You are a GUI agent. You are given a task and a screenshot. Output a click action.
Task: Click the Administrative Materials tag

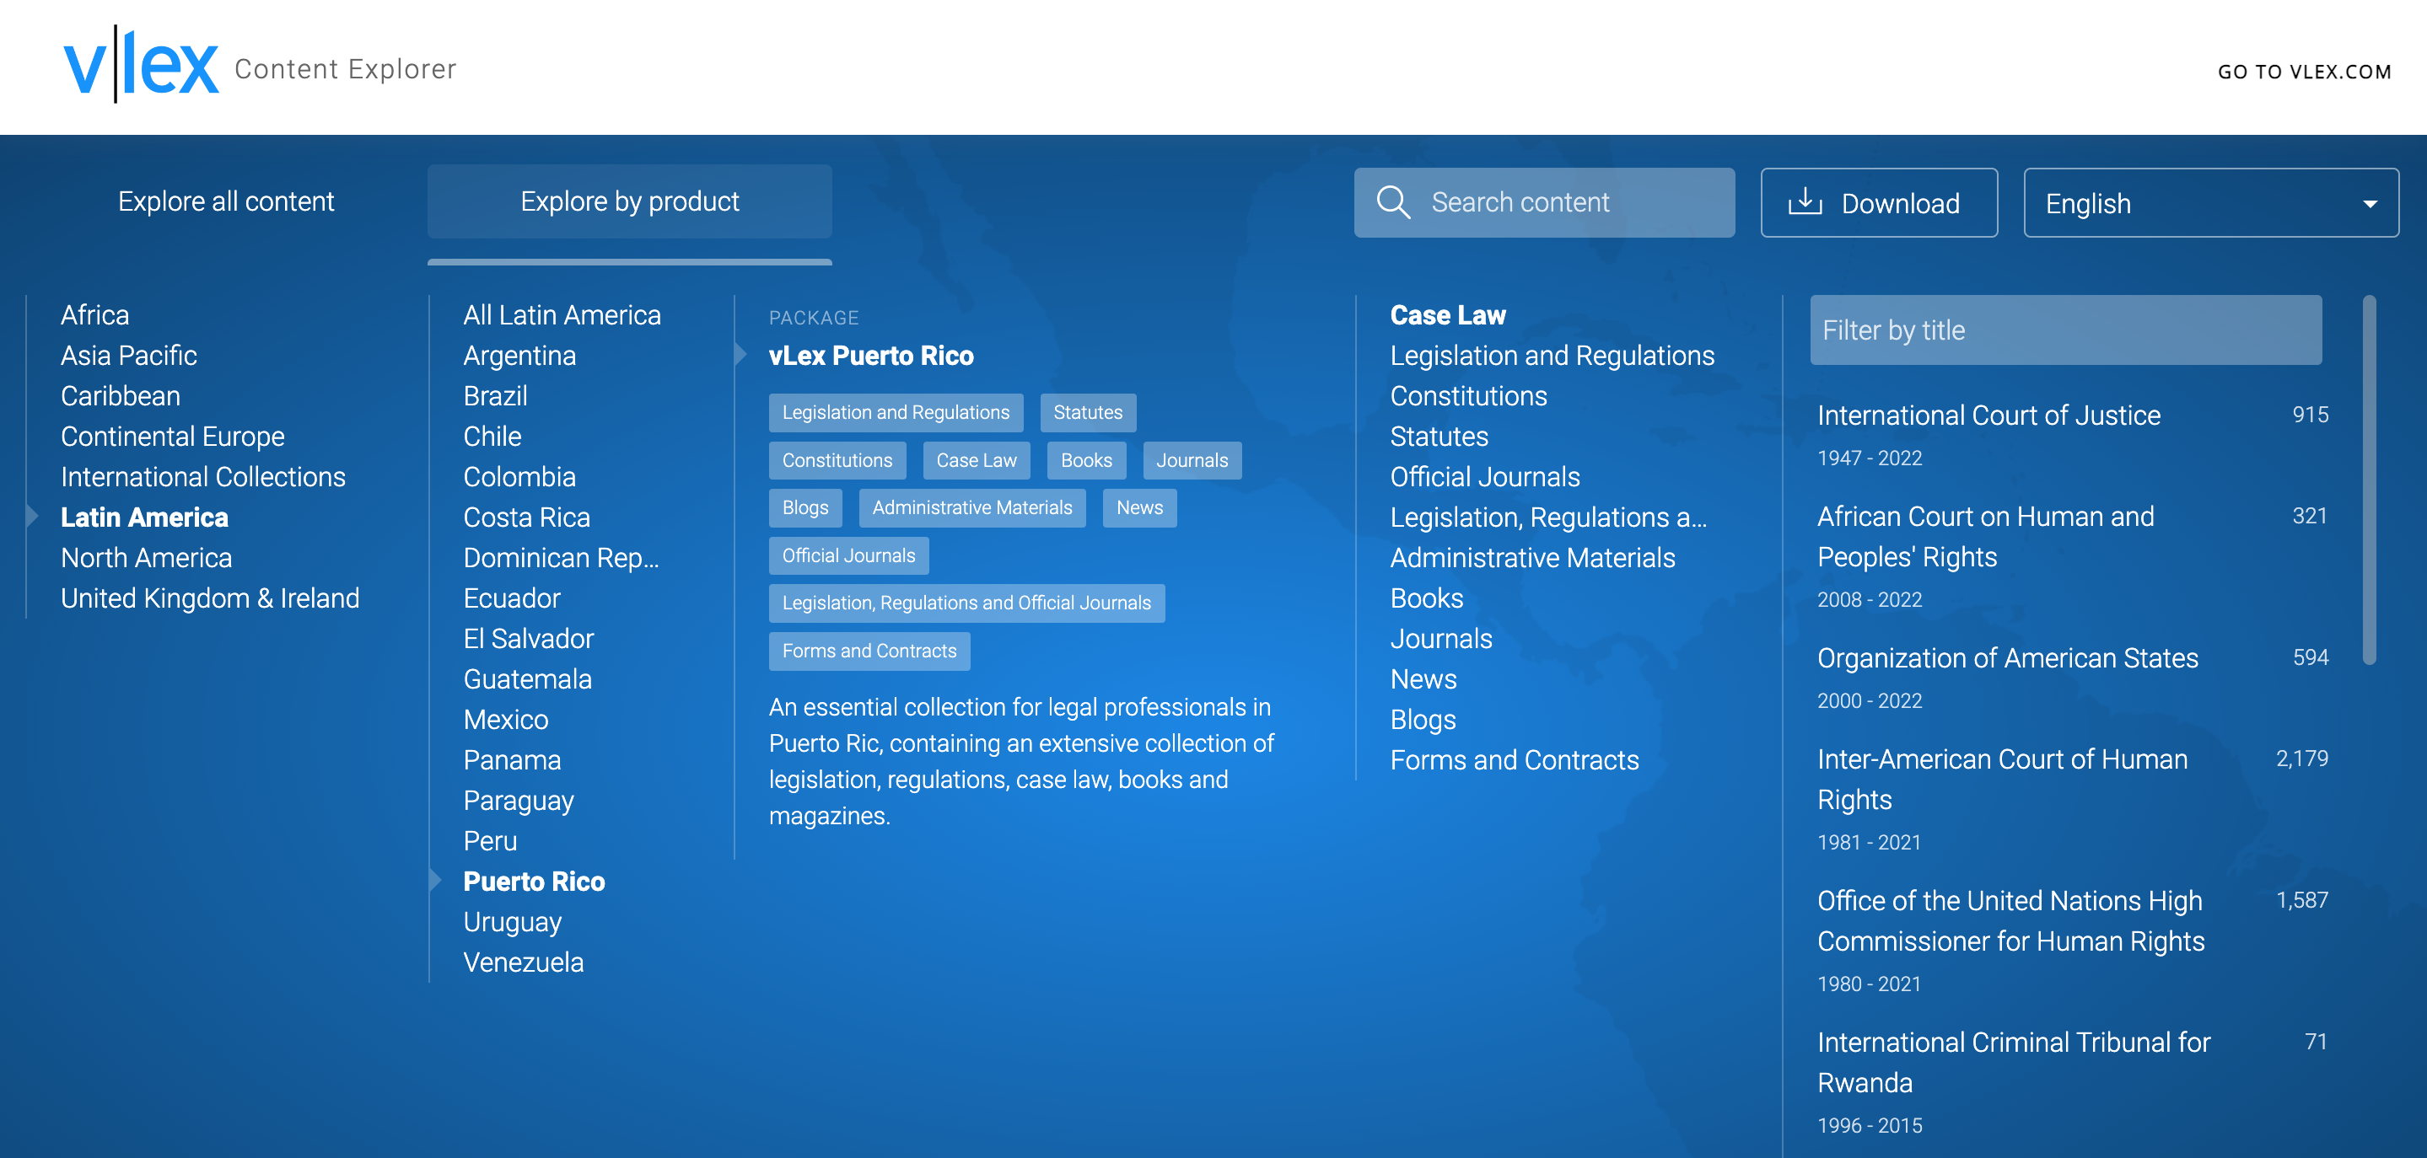tap(972, 507)
